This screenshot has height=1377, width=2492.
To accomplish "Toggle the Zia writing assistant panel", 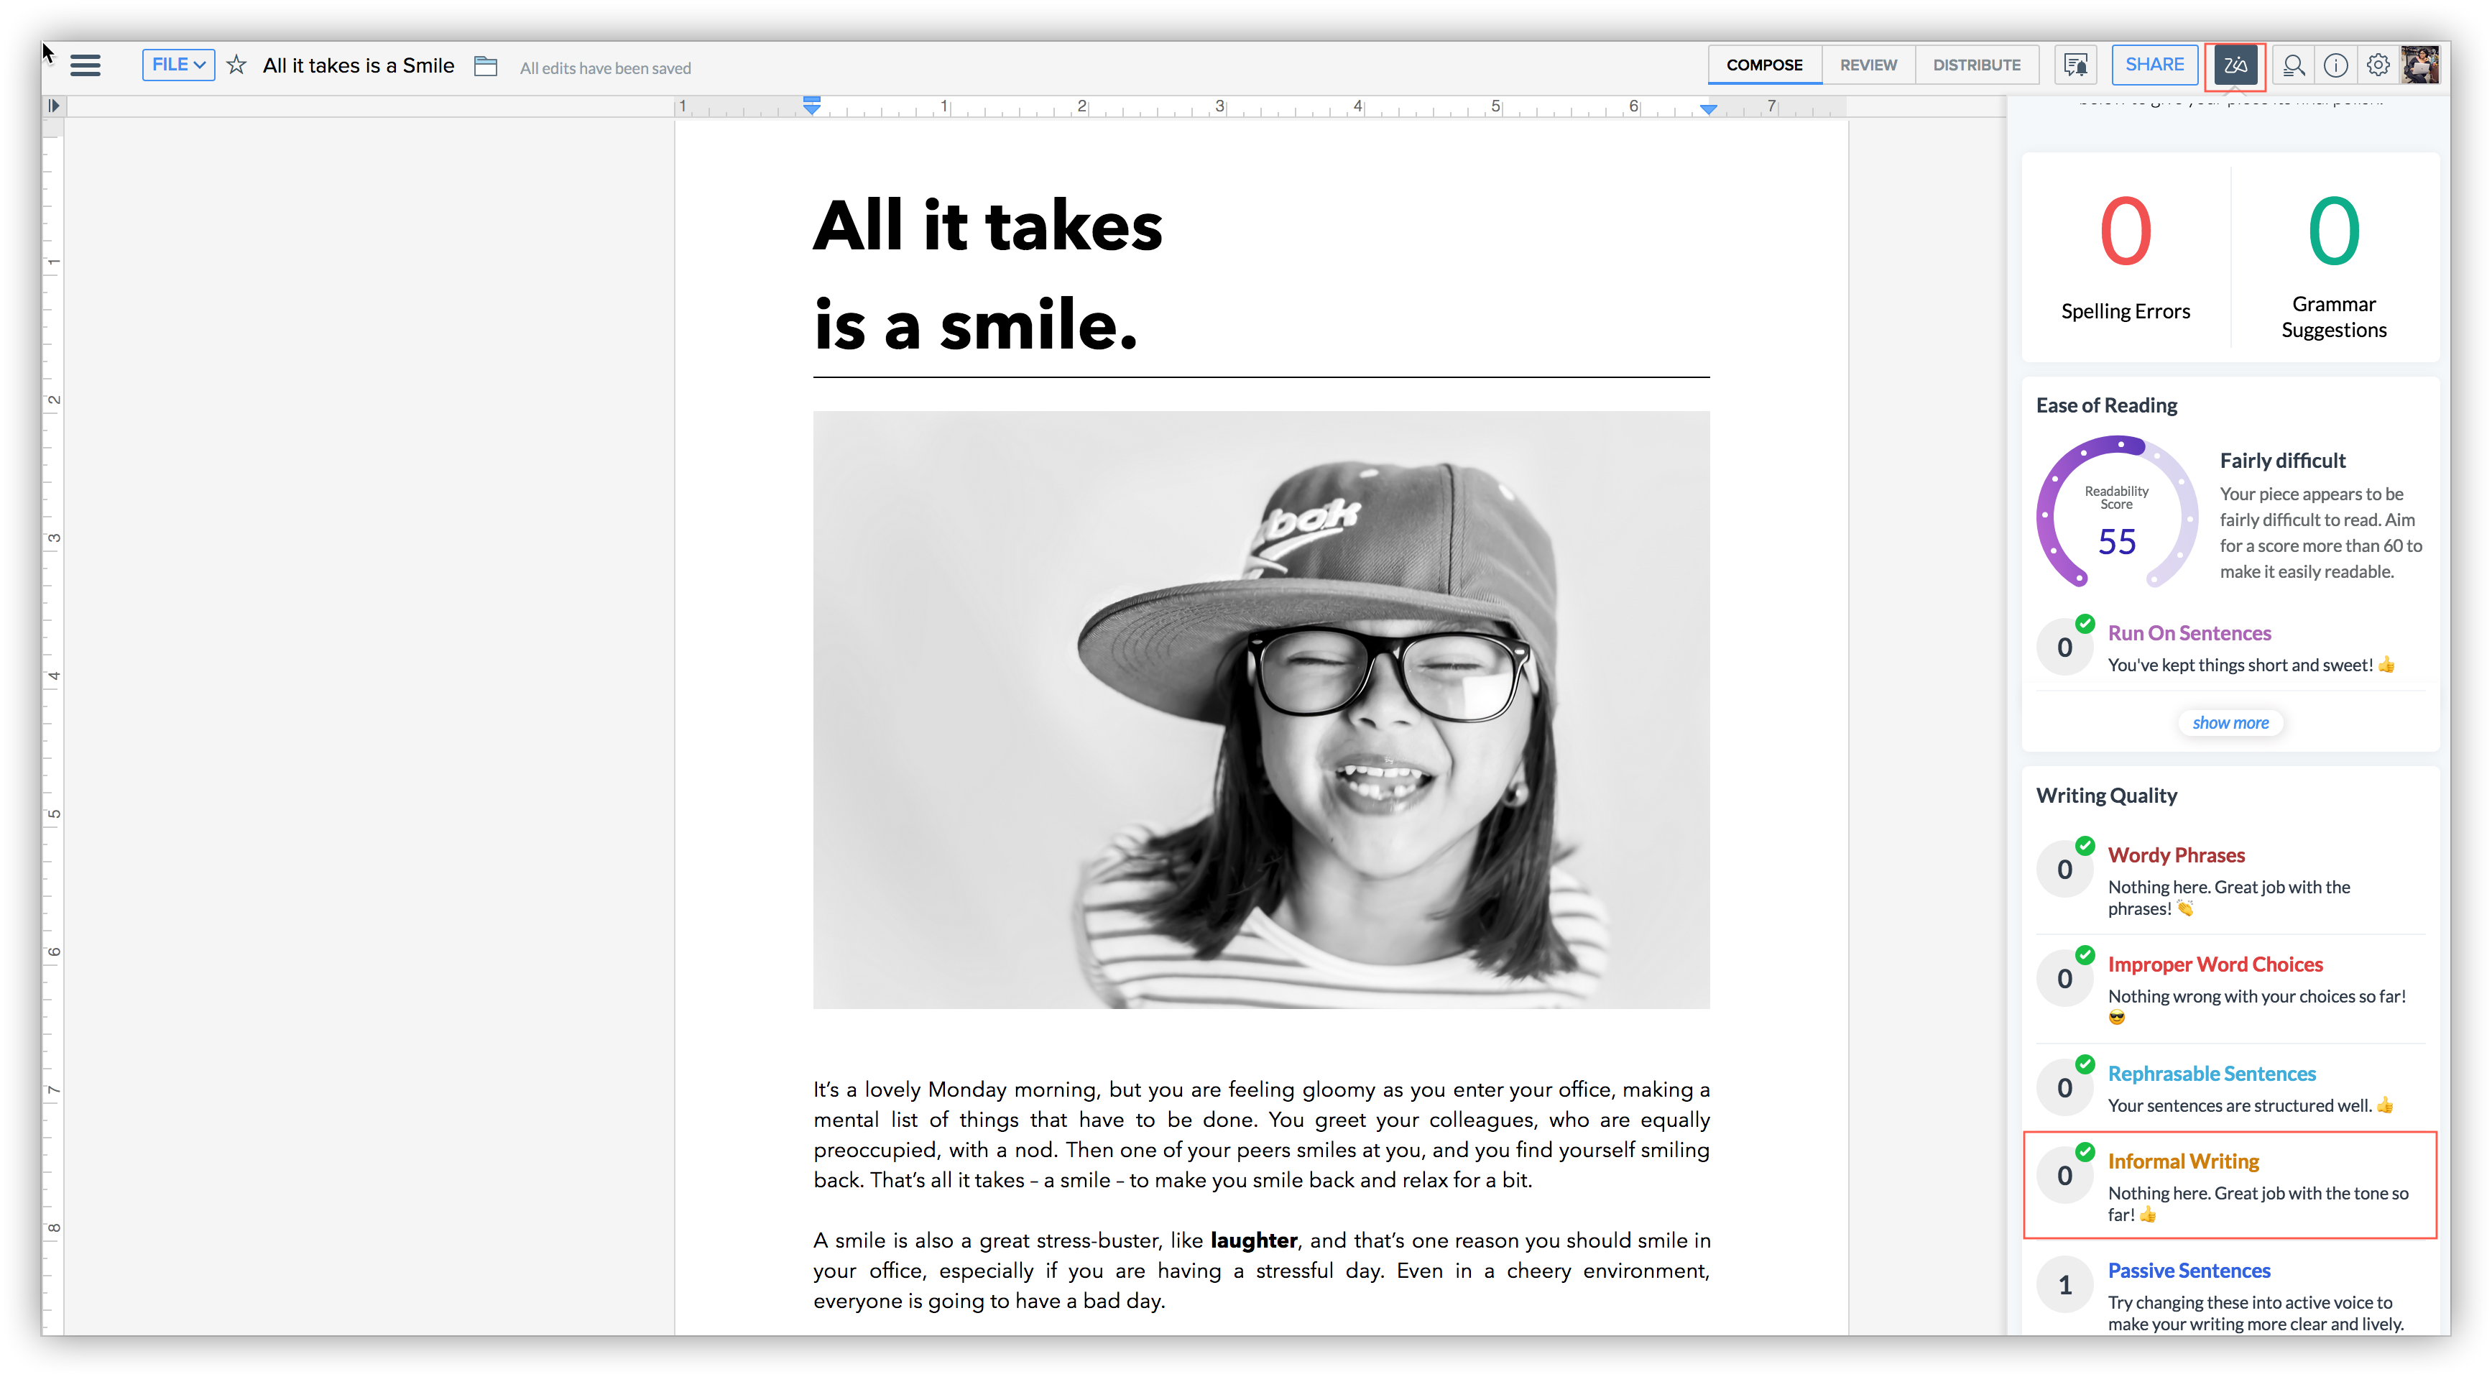I will pos(2235,66).
